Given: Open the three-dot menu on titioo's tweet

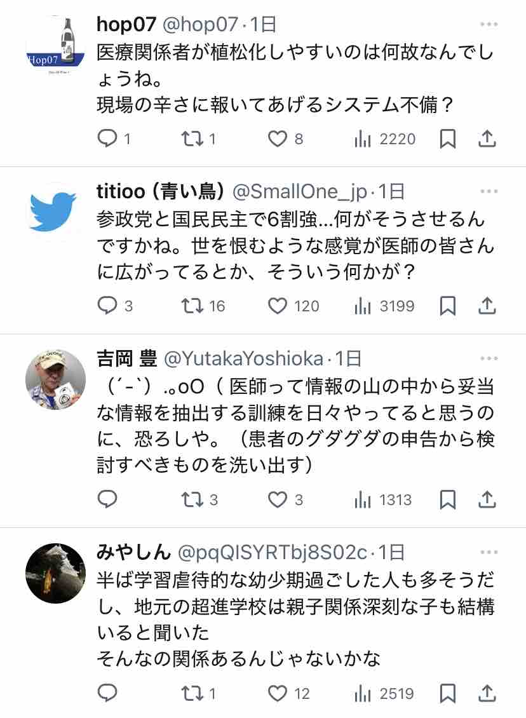Looking at the screenshot, I should click(x=489, y=191).
